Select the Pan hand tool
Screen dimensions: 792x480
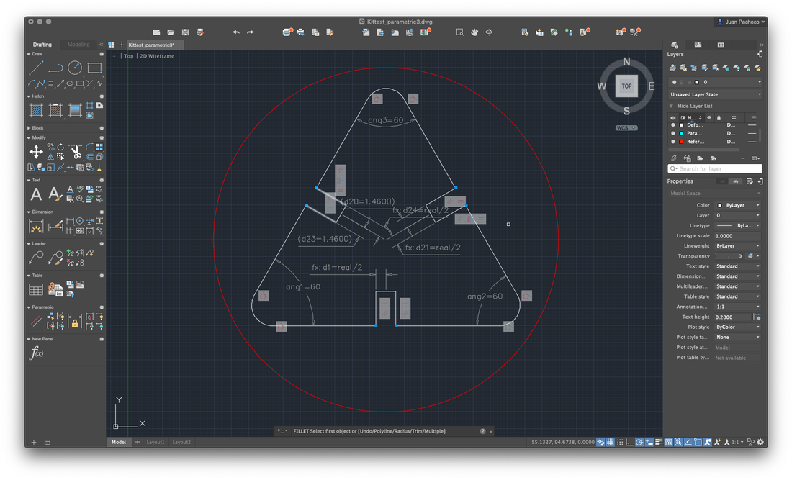(474, 32)
